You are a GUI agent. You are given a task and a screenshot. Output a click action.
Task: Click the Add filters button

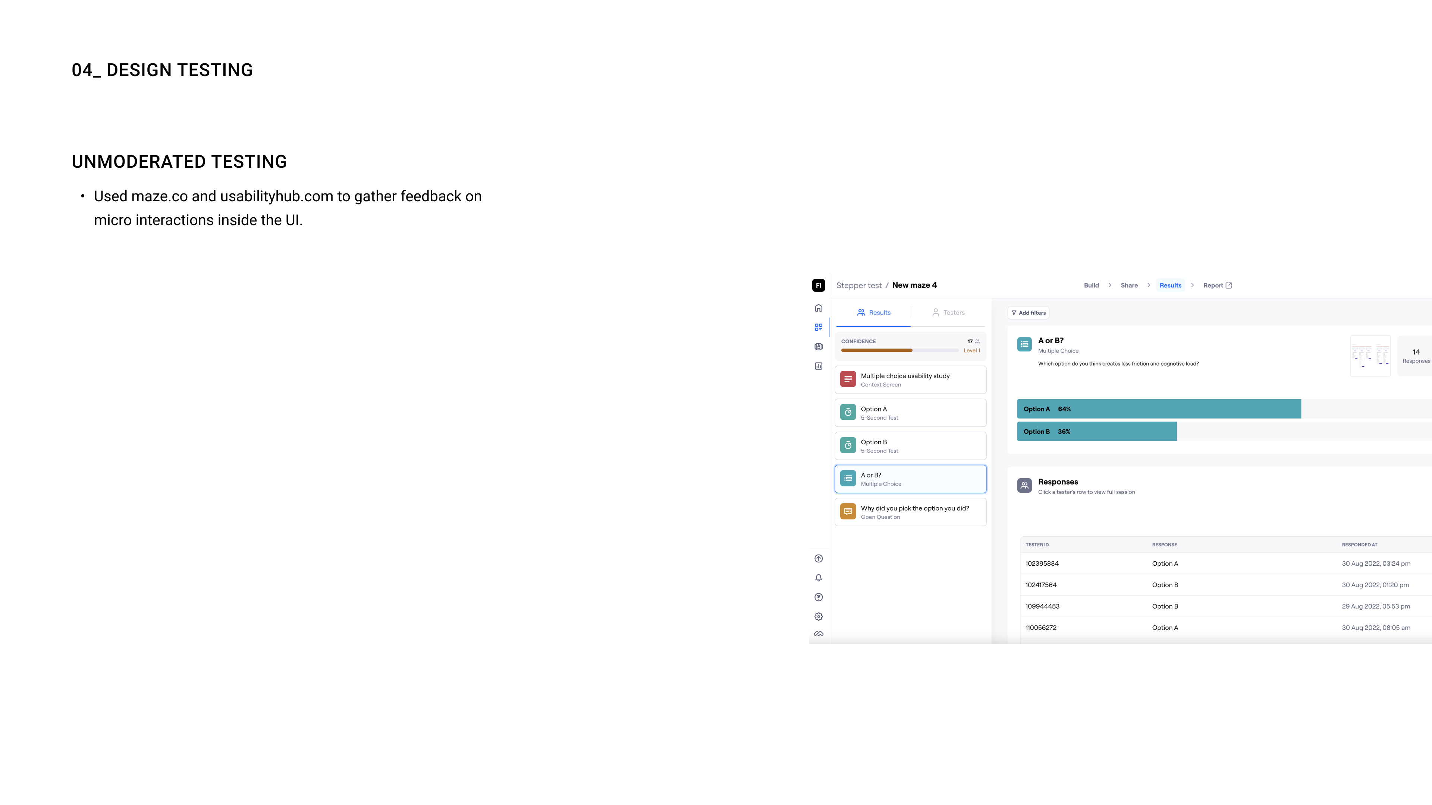[x=1029, y=313]
